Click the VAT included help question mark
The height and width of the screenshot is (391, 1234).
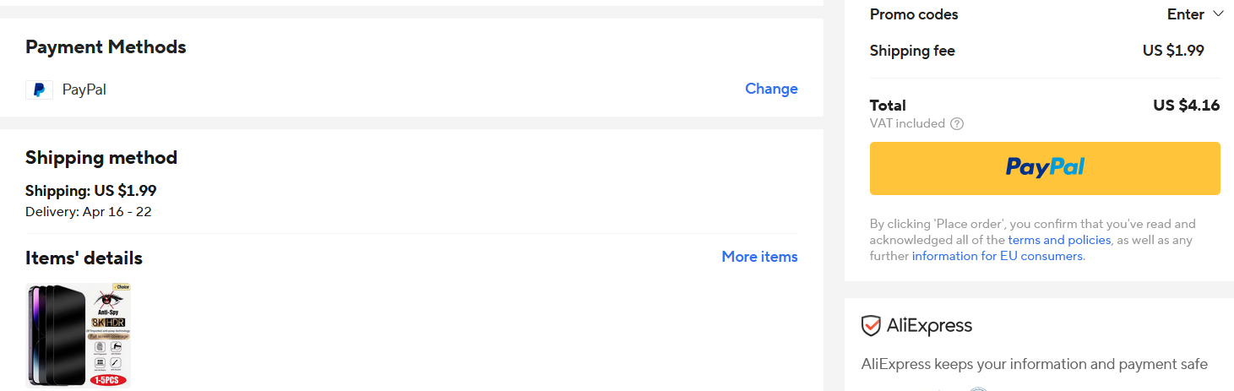957,123
